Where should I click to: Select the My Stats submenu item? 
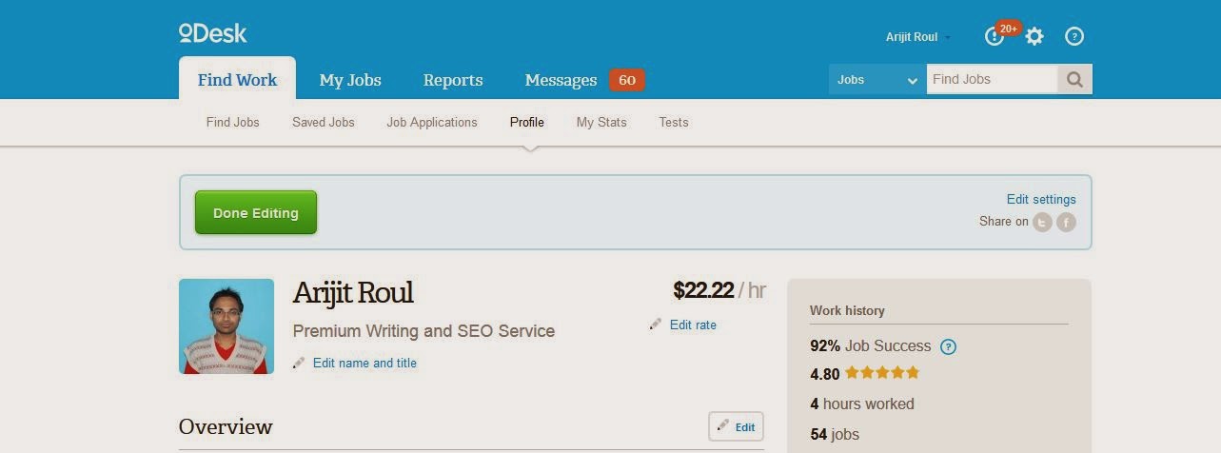click(x=601, y=122)
